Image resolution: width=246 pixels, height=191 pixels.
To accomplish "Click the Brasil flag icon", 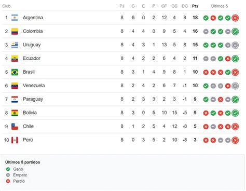I will click(x=15, y=72).
